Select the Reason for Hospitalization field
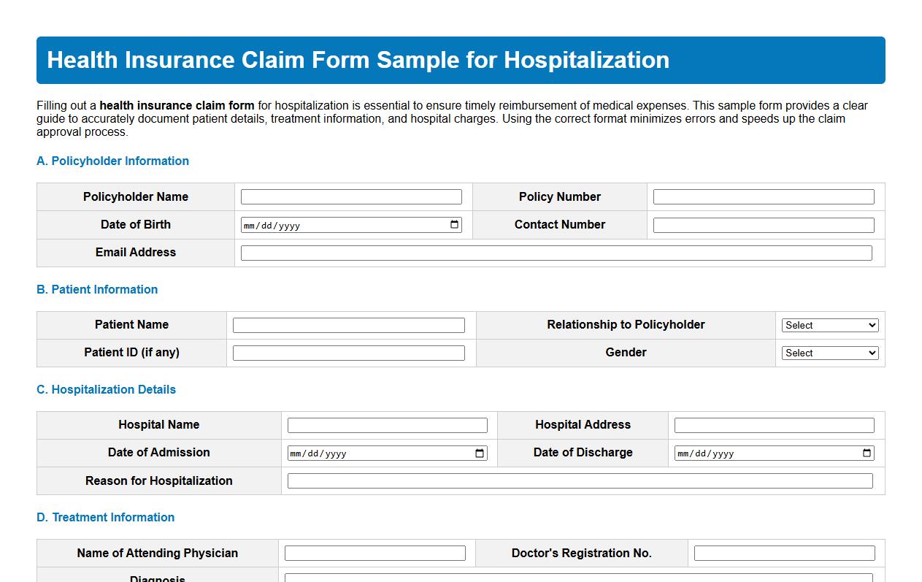 [x=580, y=480]
